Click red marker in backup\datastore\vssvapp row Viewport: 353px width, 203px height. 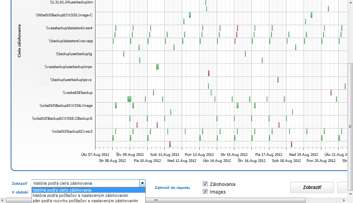point(235,41)
